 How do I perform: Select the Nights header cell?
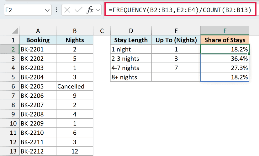pyautogui.click(x=75, y=40)
